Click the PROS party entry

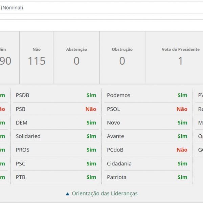click(23, 150)
